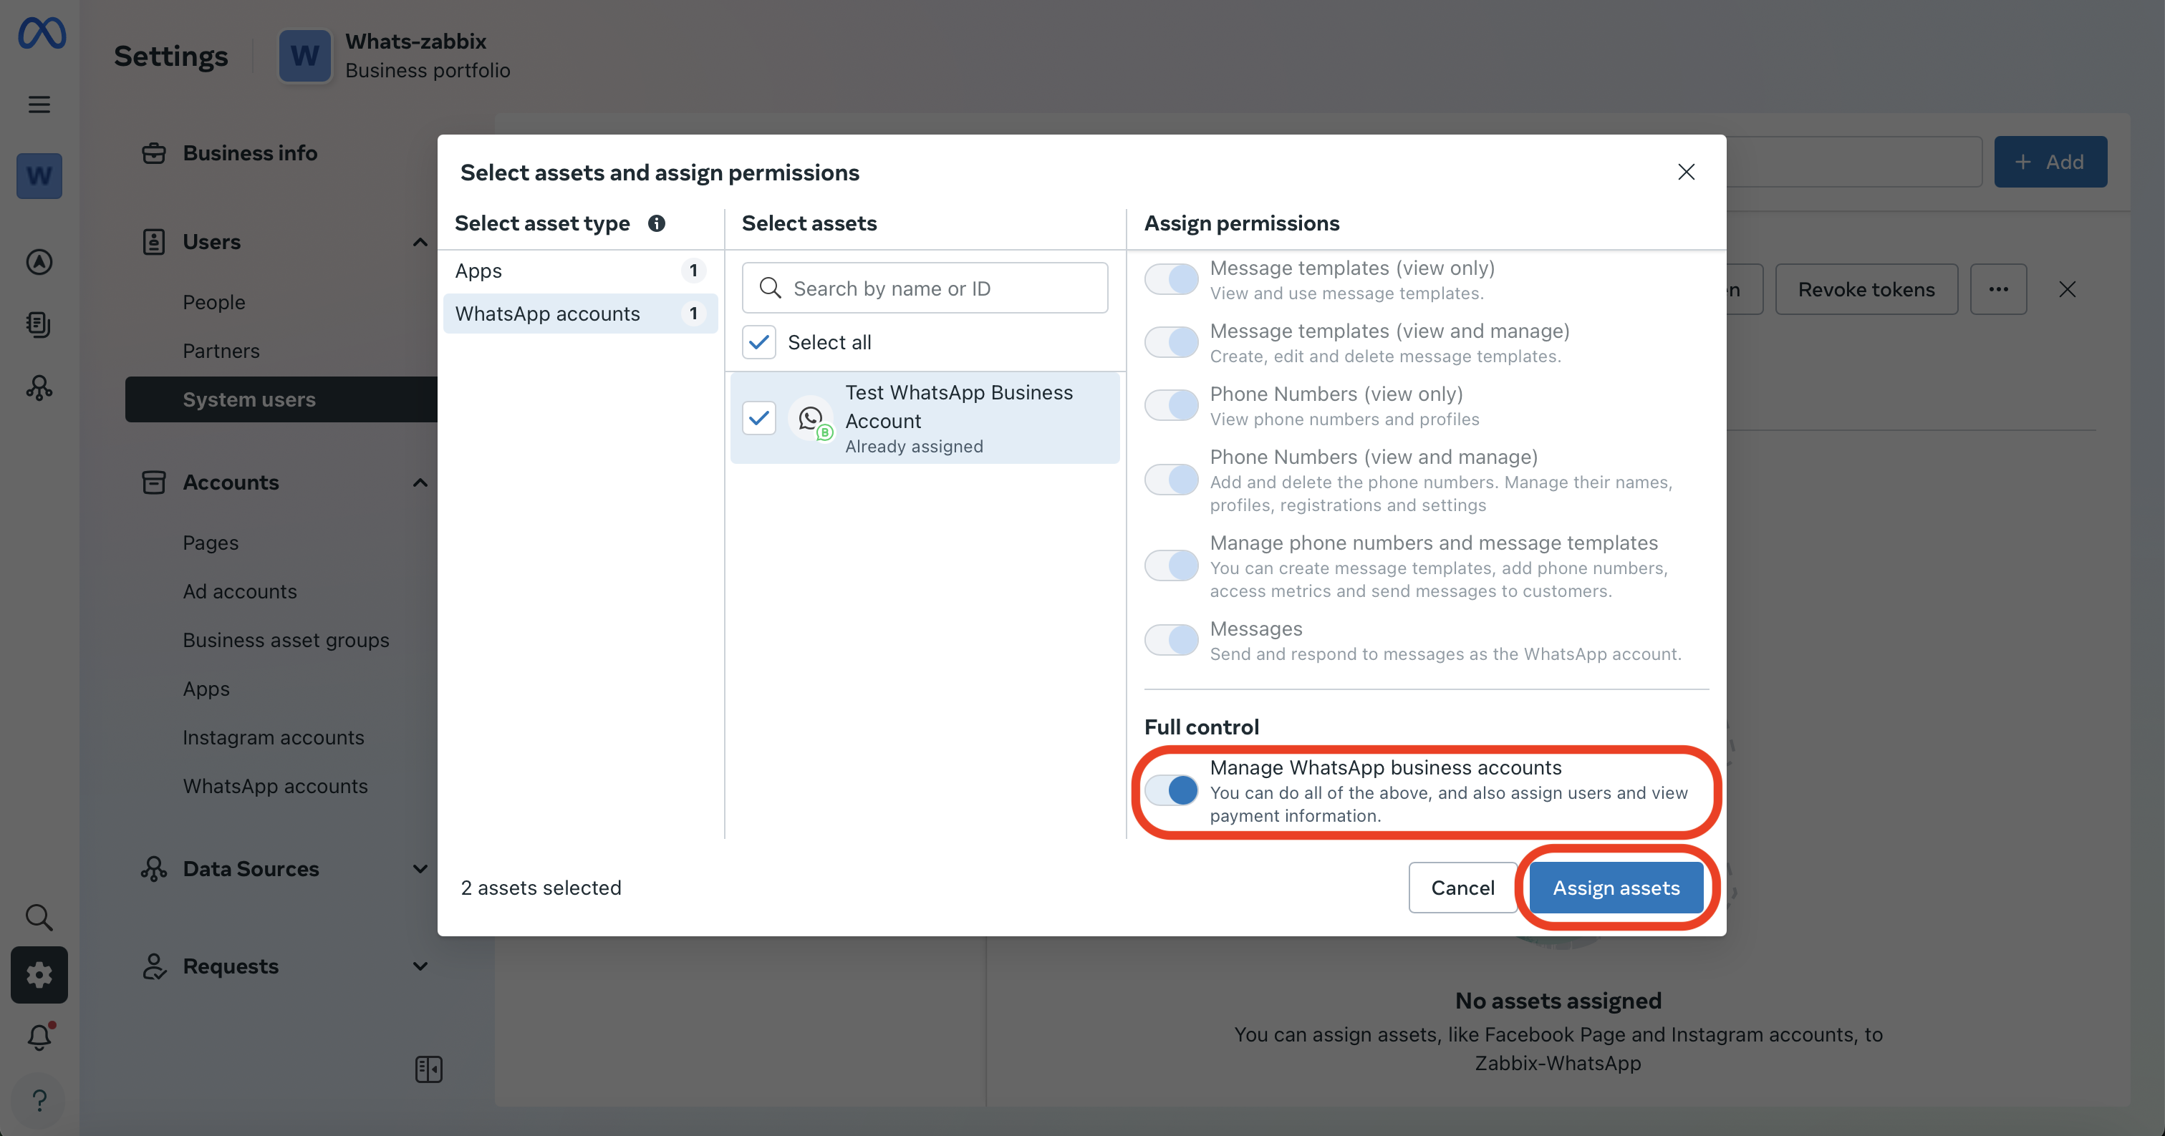Click the Accounts archive icon
Screen dimensions: 2165x1136
click(154, 482)
